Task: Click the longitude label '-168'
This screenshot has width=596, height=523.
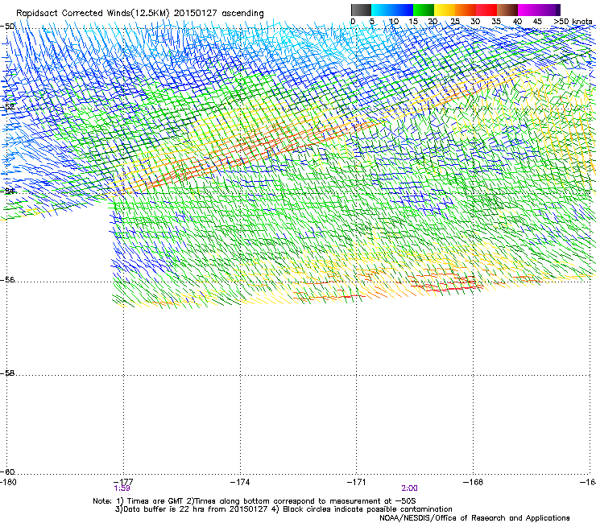Action: (474, 482)
